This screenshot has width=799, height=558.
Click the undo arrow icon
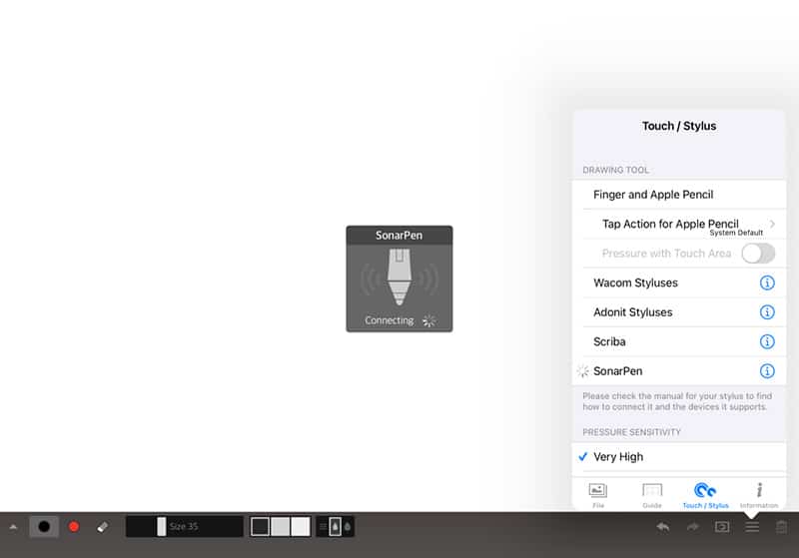(x=663, y=526)
